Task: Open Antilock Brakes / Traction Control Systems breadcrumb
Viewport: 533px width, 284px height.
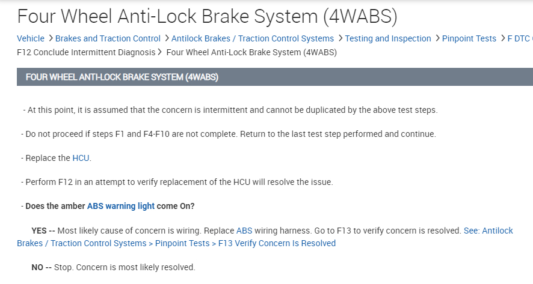Action: (x=253, y=38)
